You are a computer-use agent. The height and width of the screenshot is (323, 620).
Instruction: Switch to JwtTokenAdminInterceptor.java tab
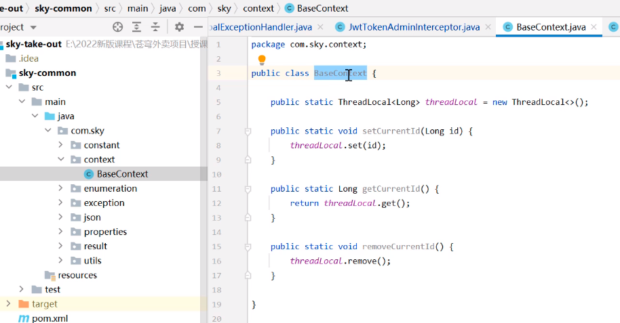[414, 27]
